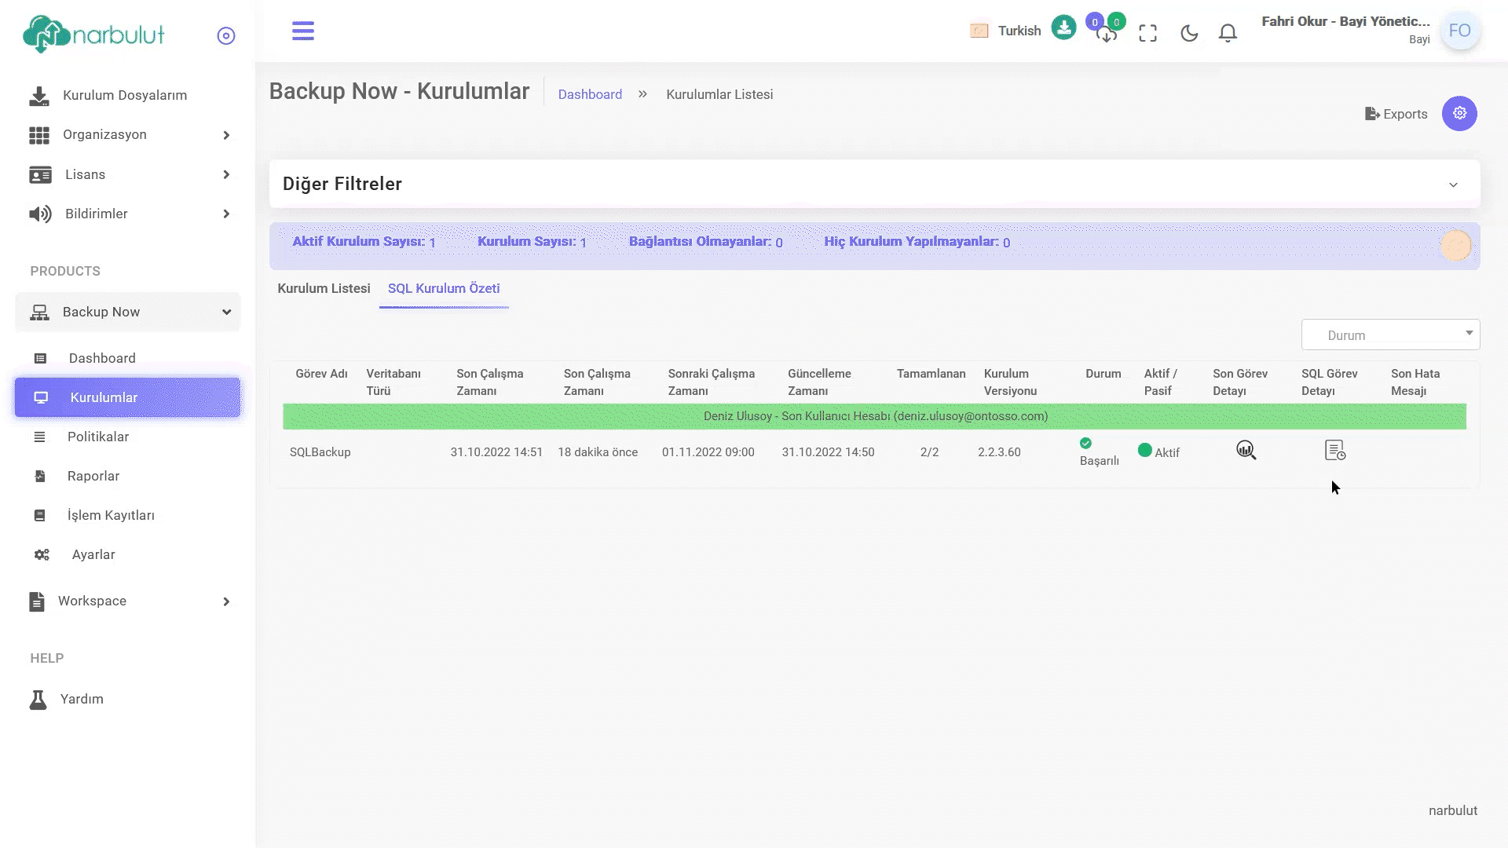Toggle the sidebar pin circle icon
The image size is (1508, 848).
point(226,35)
